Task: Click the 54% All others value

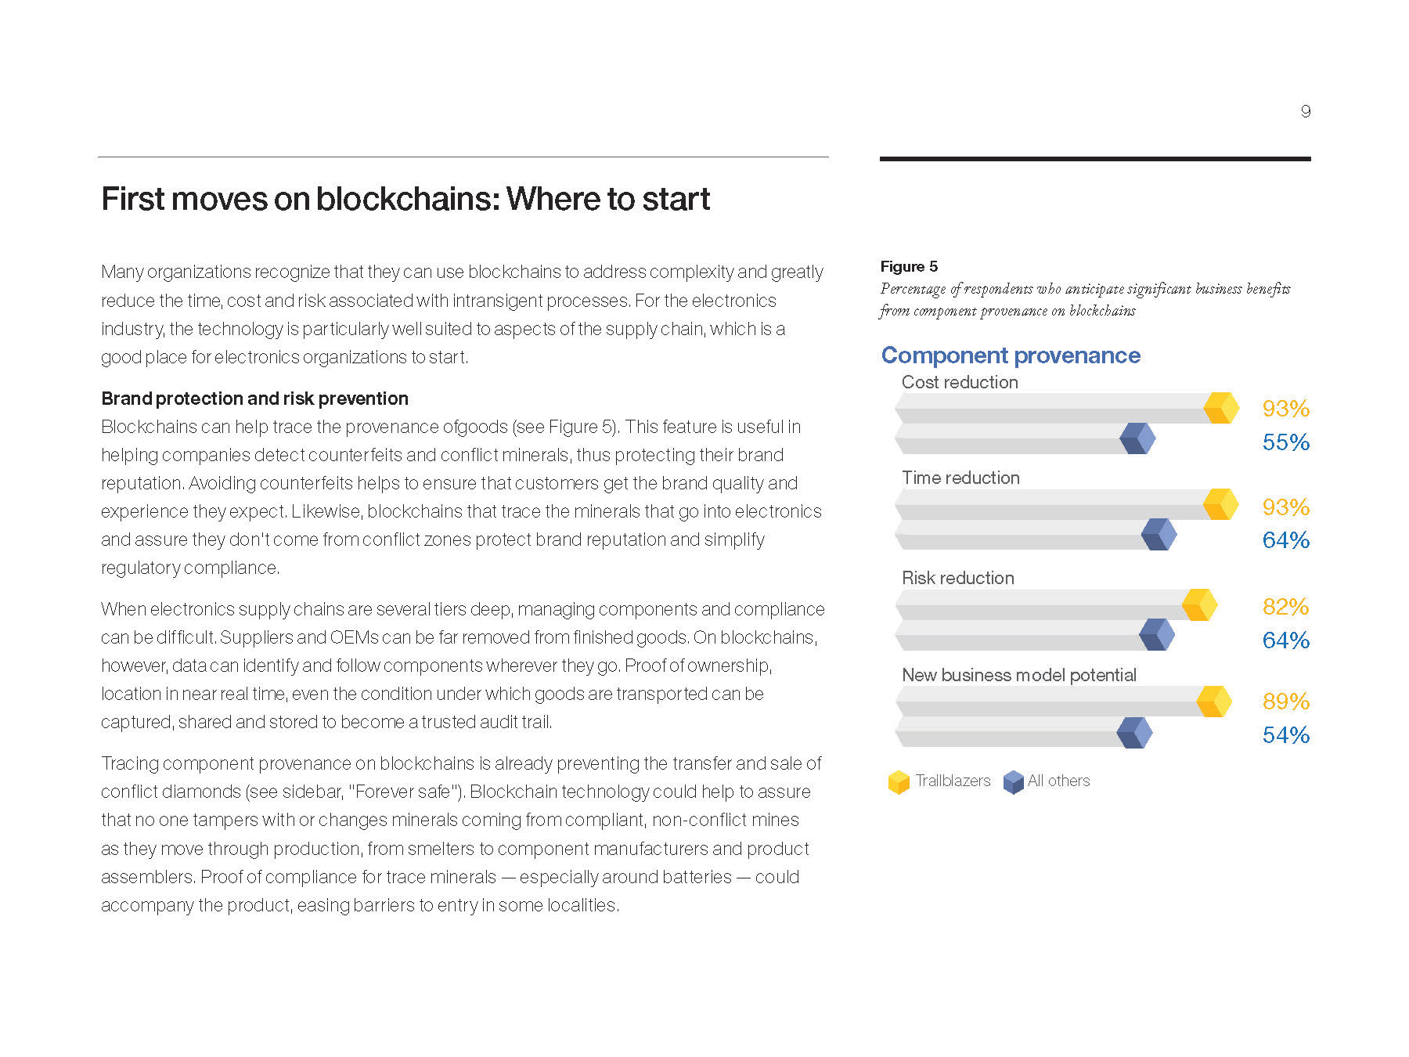Action: [x=1285, y=734]
